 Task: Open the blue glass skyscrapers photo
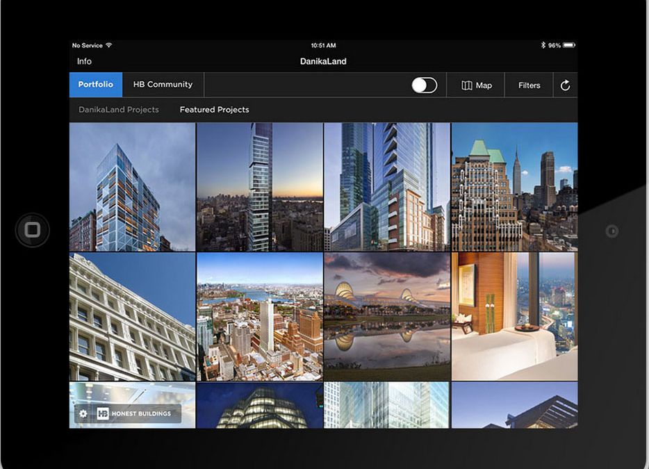[x=387, y=187]
